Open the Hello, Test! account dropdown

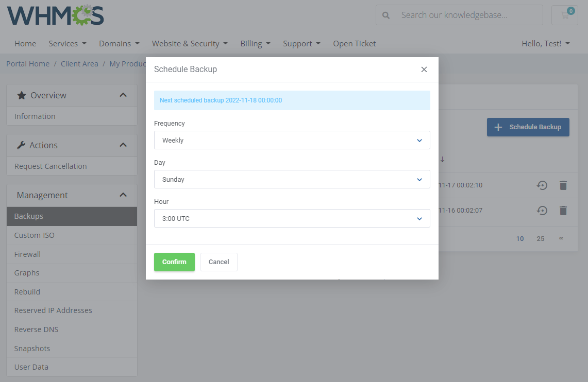tap(545, 43)
